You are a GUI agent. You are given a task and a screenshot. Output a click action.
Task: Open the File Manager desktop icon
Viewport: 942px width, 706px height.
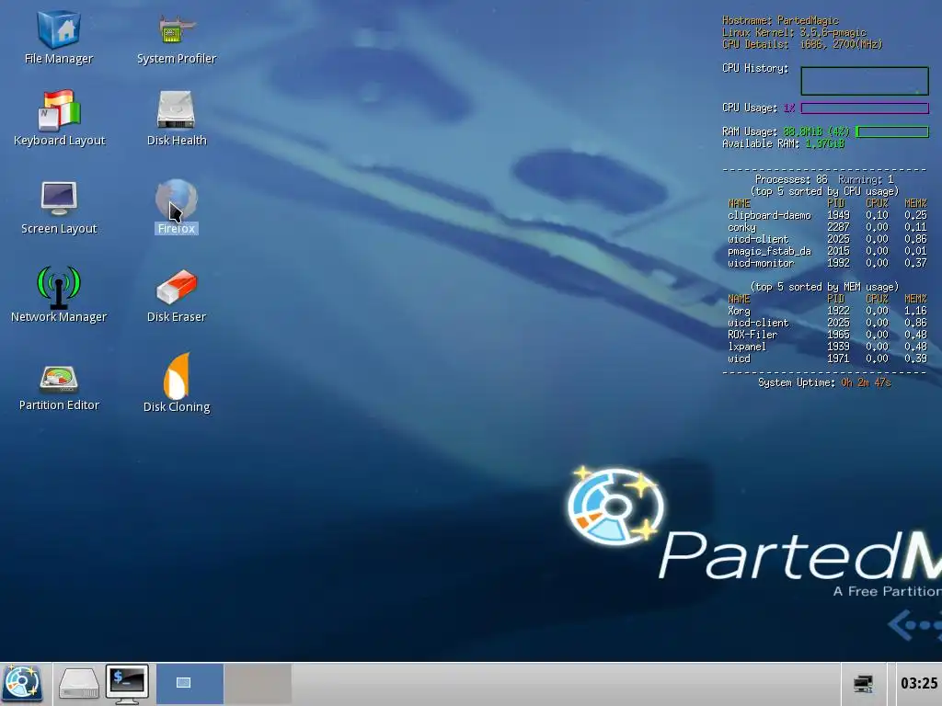[x=58, y=37]
